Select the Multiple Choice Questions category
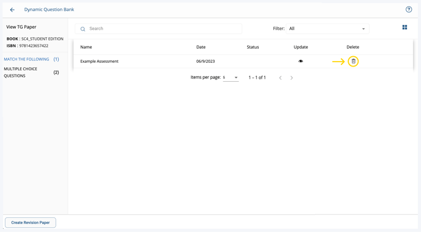The width and height of the screenshot is (421, 232). pyautogui.click(x=20, y=72)
